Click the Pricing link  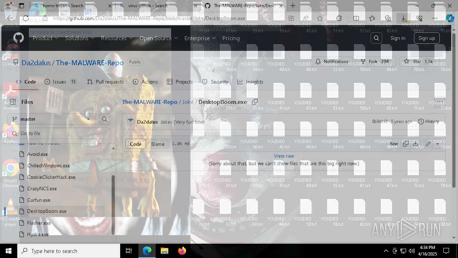[x=231, y=38]
